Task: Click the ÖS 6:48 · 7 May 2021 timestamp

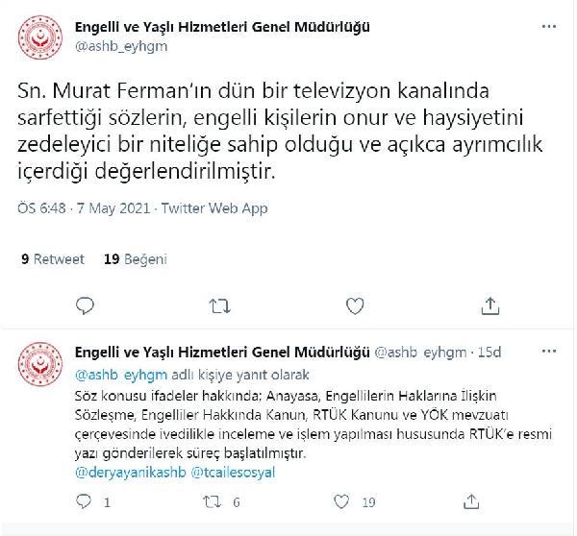Action: (84, 208)
